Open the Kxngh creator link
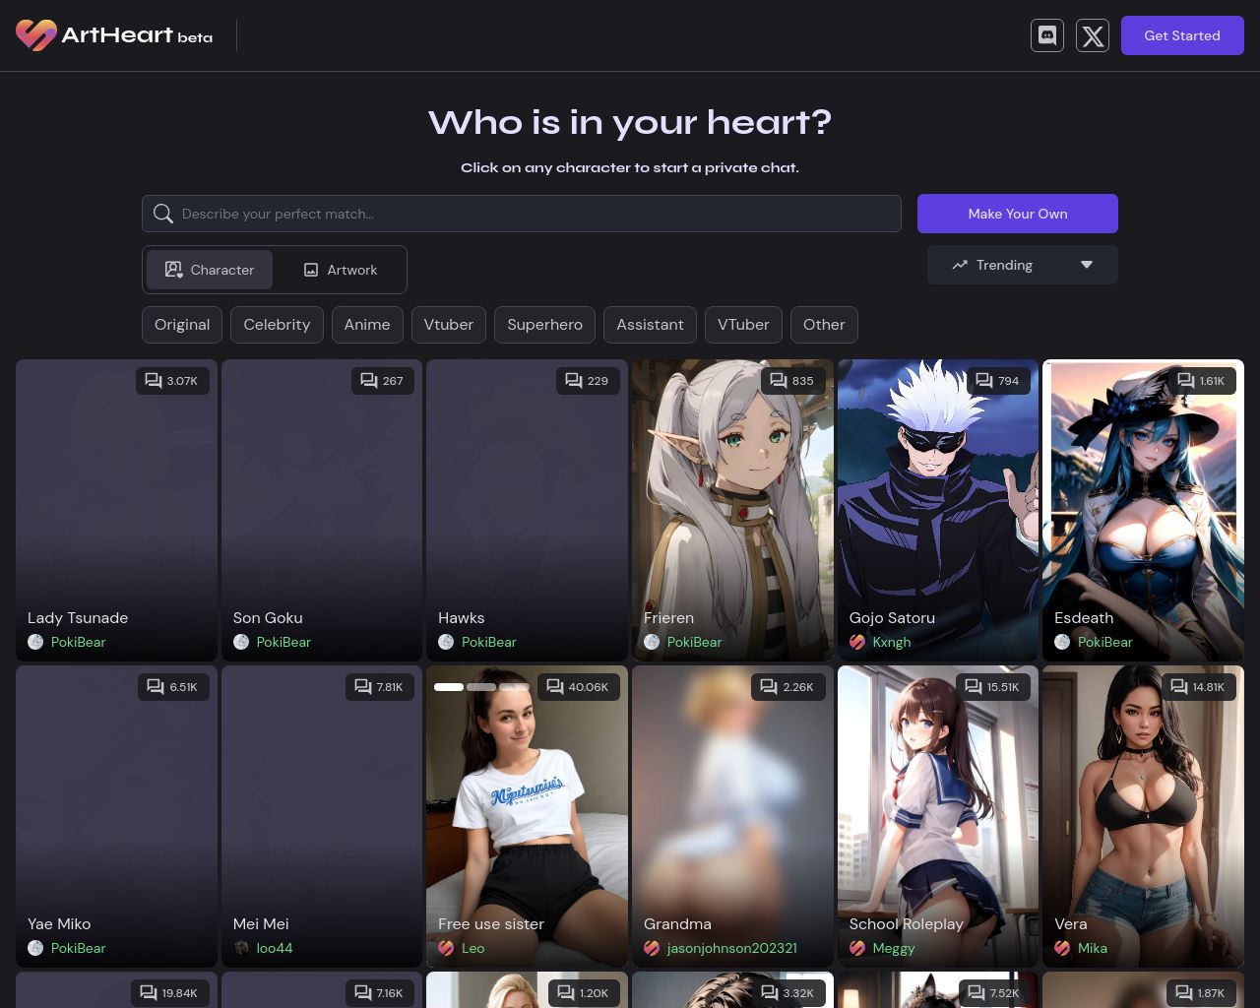 (892, 642)
